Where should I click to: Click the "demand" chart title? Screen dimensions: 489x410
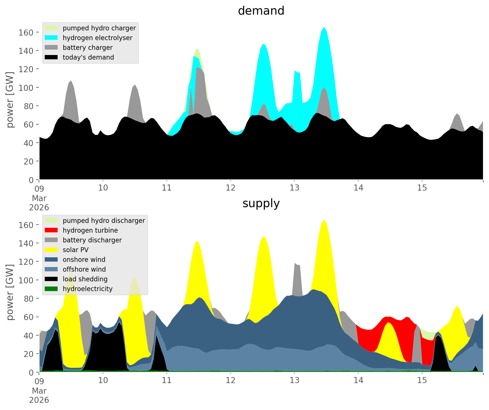pos(261,11)
